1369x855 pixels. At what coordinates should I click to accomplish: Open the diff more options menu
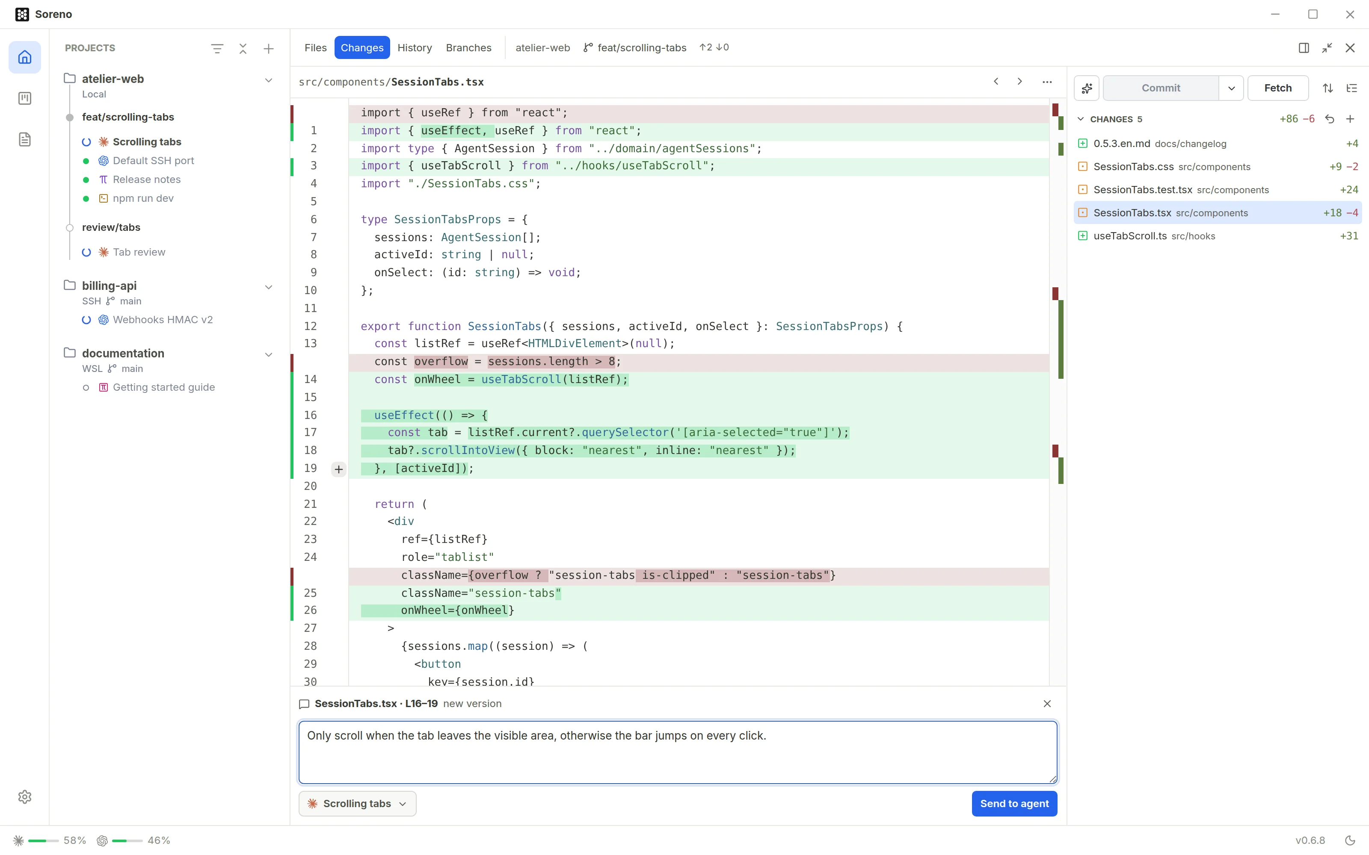(x=1047, y=82)
